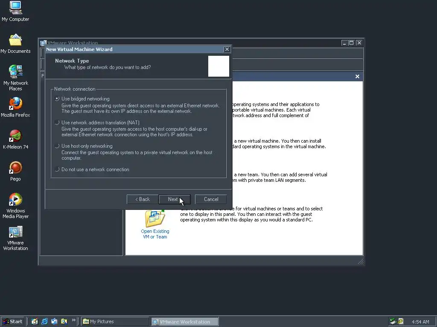Open the Pego desktop shortcut

coord(15,171)
